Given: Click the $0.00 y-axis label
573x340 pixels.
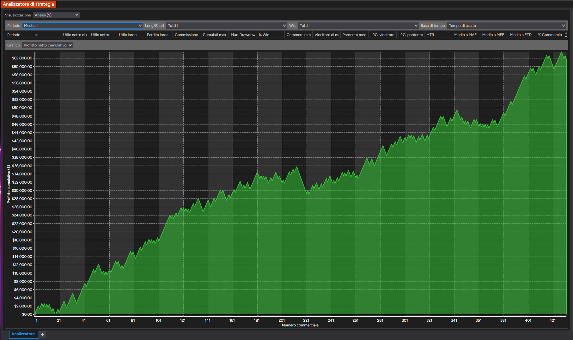Looking at the screenshot, I should tap(27, 314).
